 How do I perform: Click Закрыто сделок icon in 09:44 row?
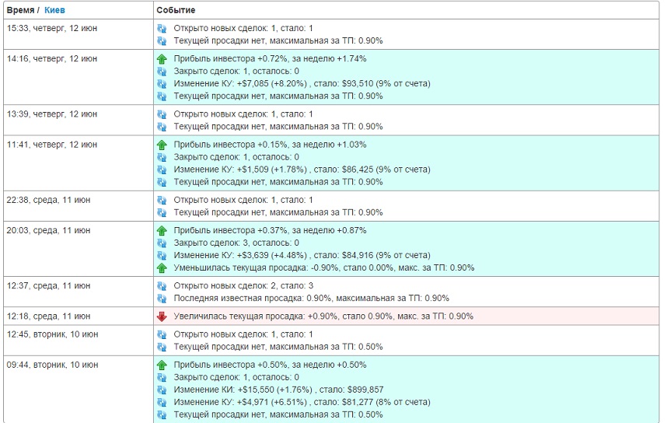pos(162,377)
